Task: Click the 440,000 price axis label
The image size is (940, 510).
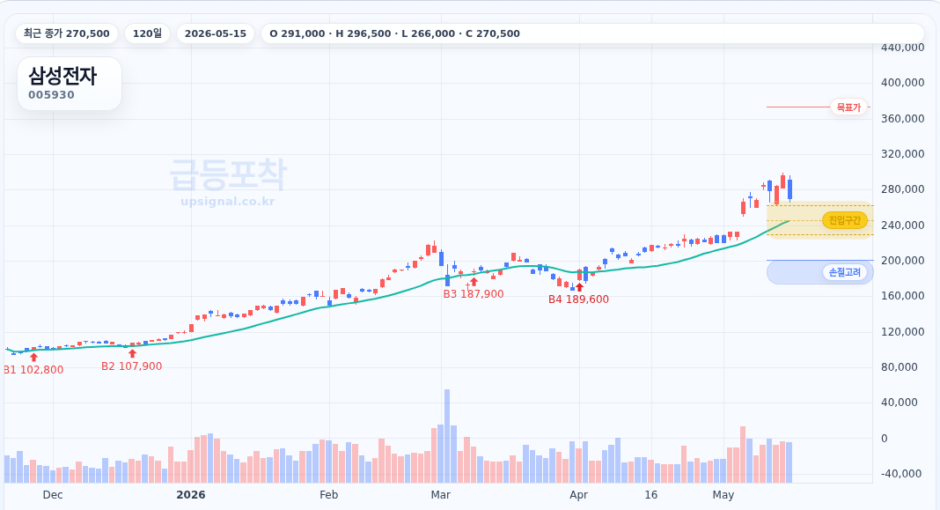Action: 902,48
